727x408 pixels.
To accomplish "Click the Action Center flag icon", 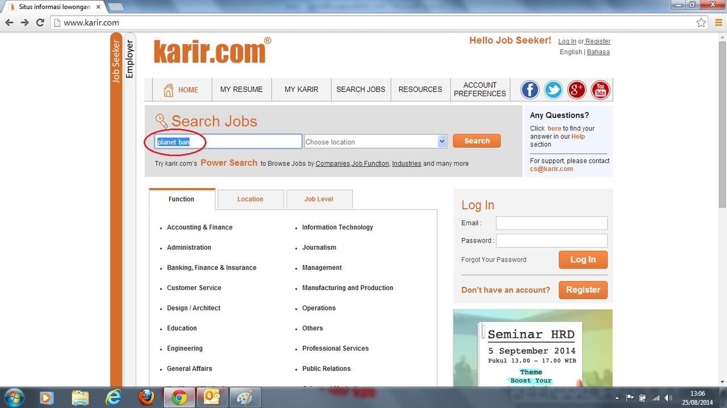I will (x=630, y=398).
